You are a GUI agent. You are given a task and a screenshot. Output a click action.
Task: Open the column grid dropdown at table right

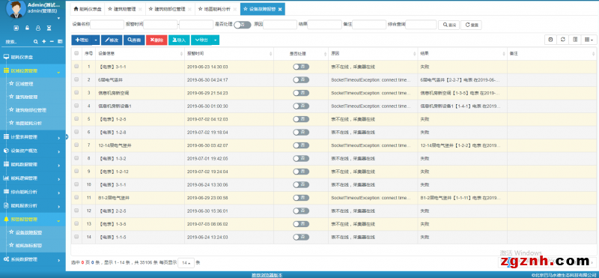click(x=589, y=40)
